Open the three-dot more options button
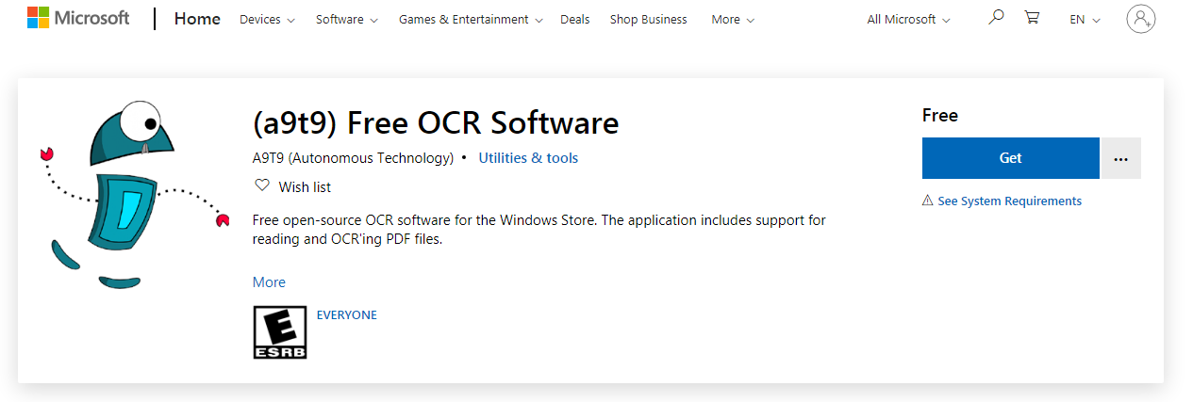 point(1120,158)
